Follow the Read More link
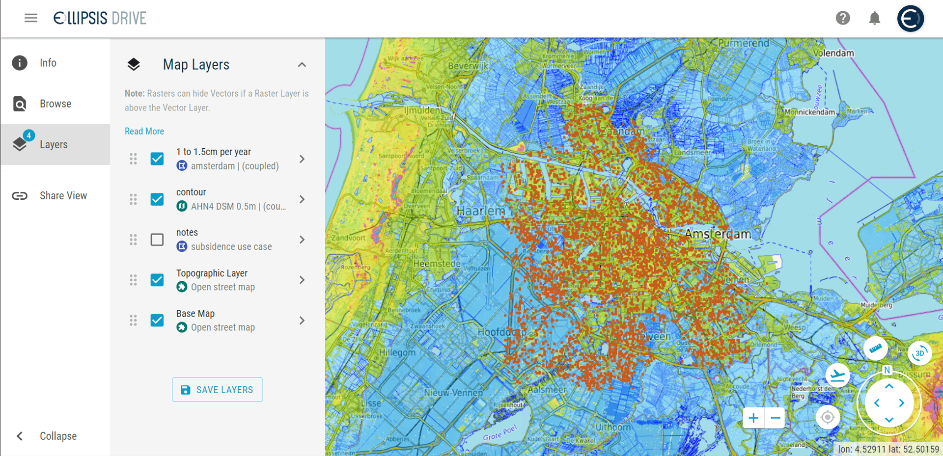The image size is (943, 456). pyautogui.click(x=144, y=131)
